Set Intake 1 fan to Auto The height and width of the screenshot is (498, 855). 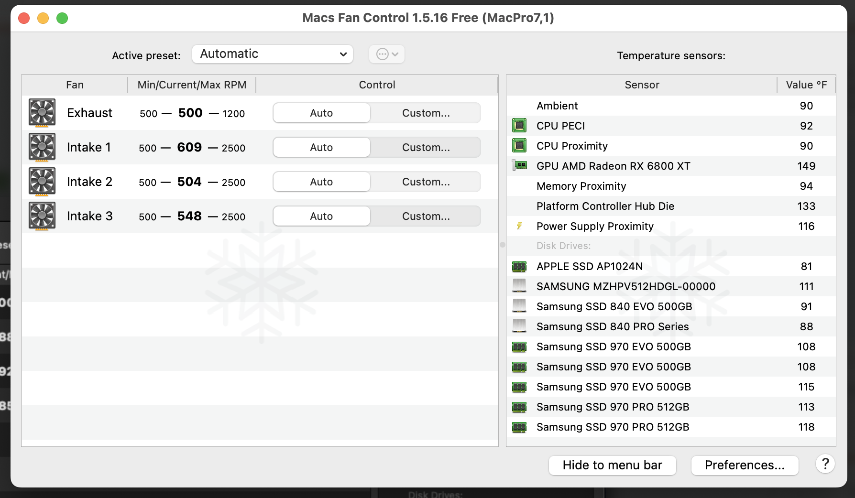point(321,147)
